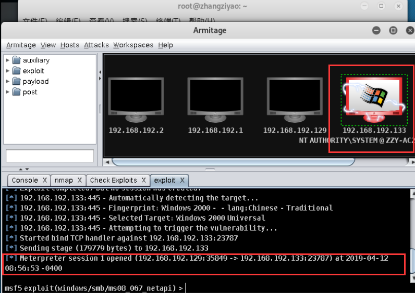This screenshot has height=293, width=415.
Task: Click the root@zhangziyao terminal title bar
Action: [212, 6]
